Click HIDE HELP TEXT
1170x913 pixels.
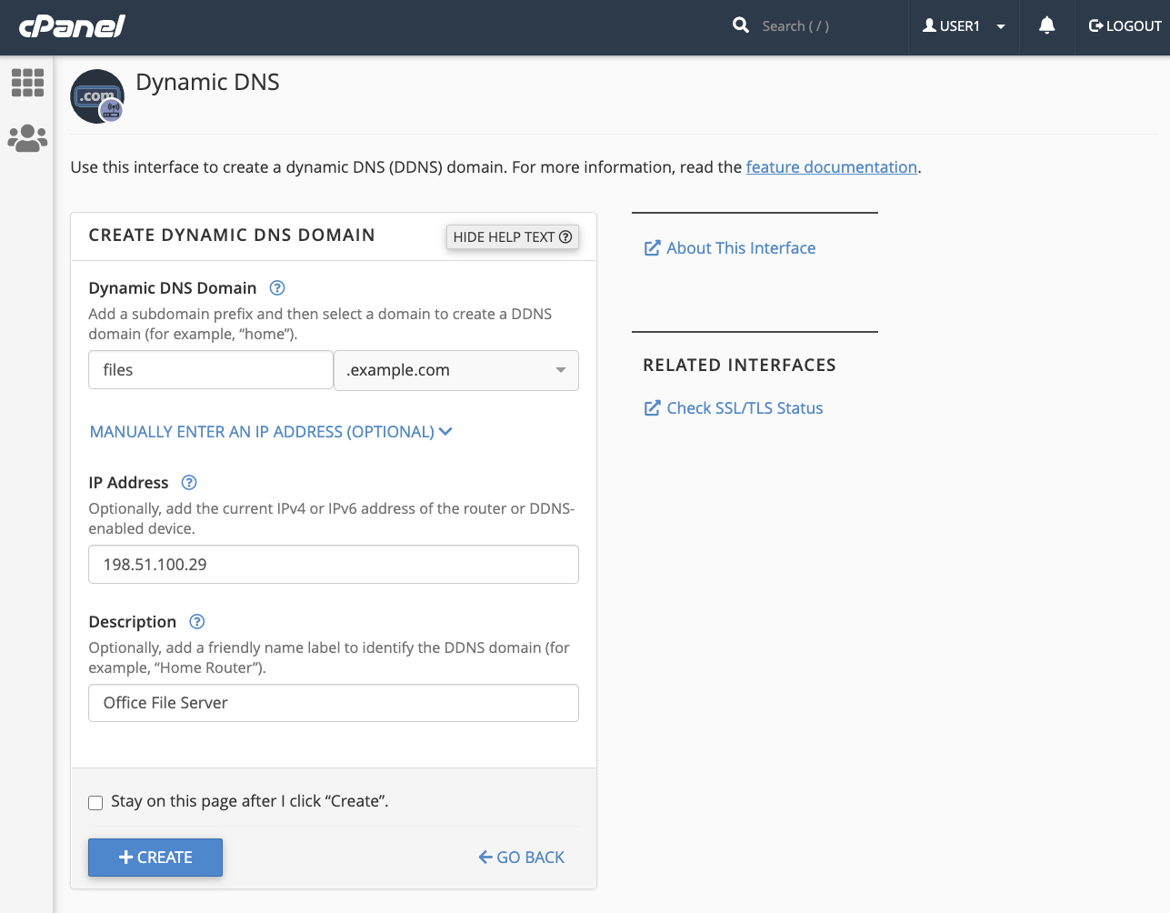512,236
